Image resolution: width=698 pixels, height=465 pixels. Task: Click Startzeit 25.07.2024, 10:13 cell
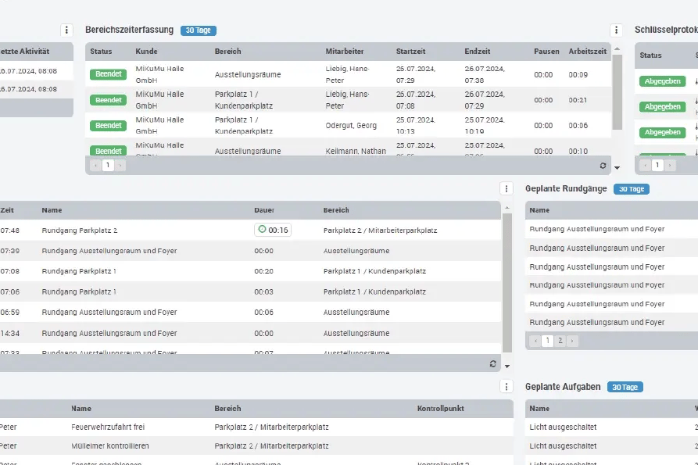coord(416,126)
